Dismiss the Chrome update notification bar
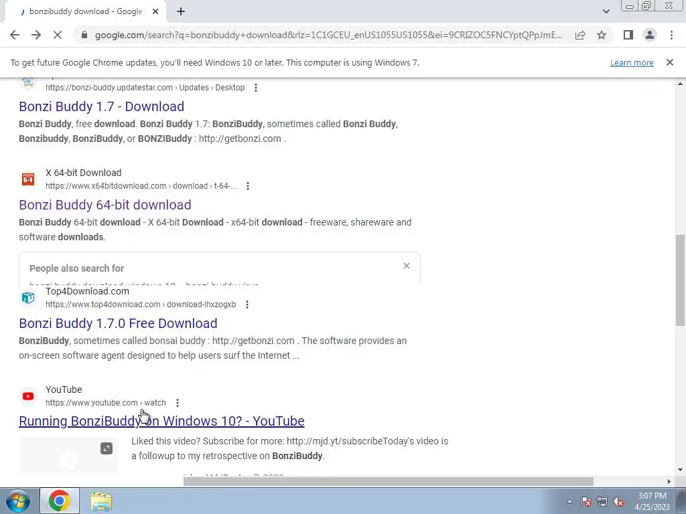The width and height of the screenshot is (686, 514). click(x=670, y=62)
